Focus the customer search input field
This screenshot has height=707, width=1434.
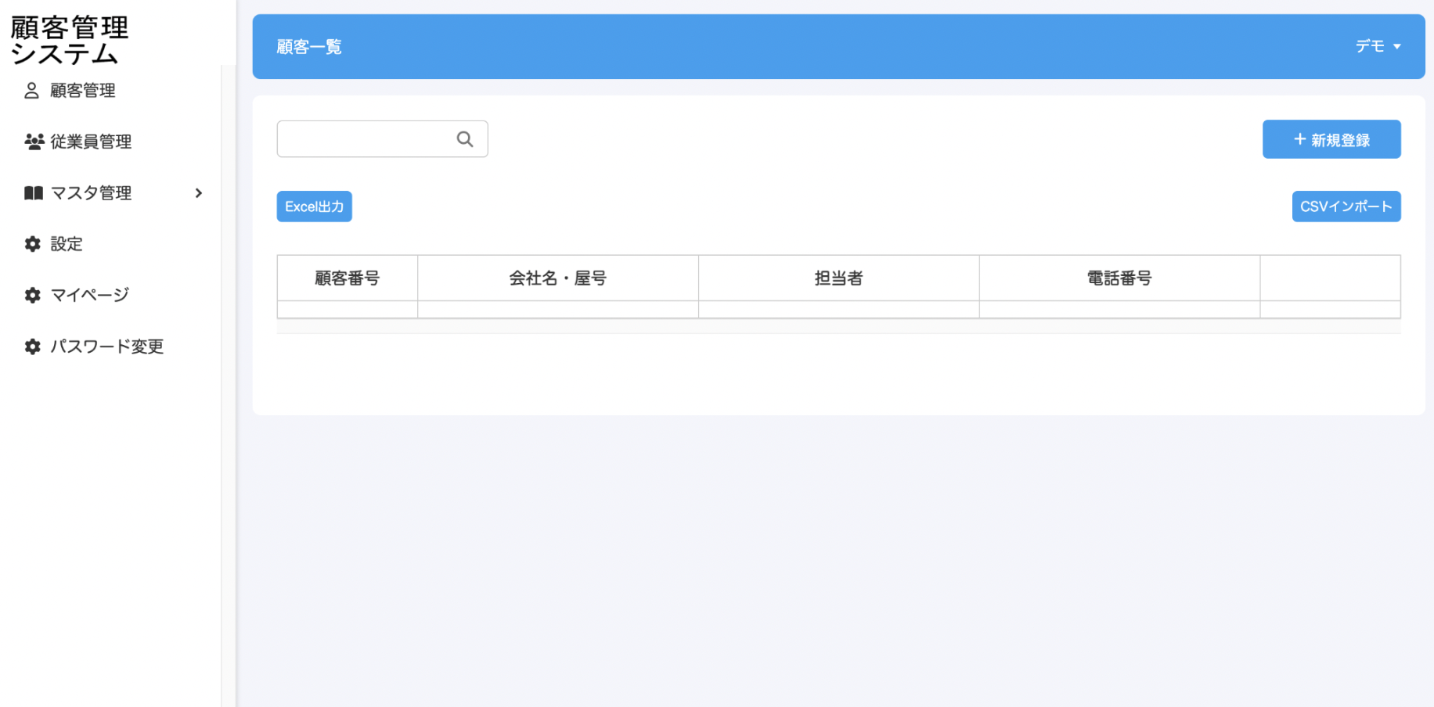click(365, 139)
